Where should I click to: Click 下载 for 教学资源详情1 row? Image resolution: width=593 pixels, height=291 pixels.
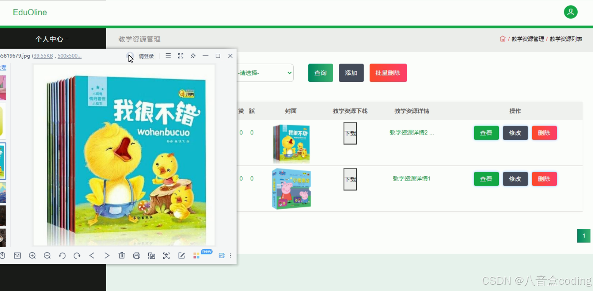pyautogui.click(x=350, y=179)
